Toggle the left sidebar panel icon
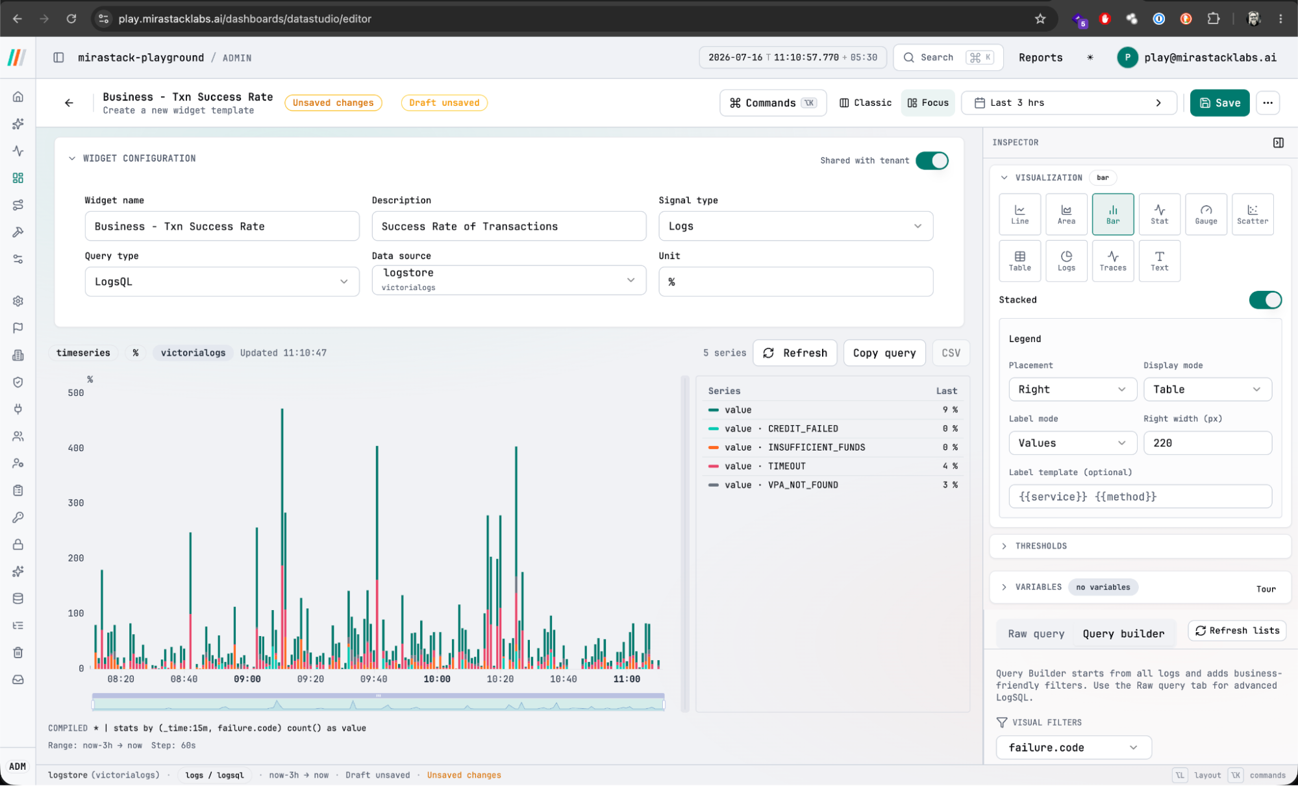This screenshot has width=1298, height=786. pos(58,58)
